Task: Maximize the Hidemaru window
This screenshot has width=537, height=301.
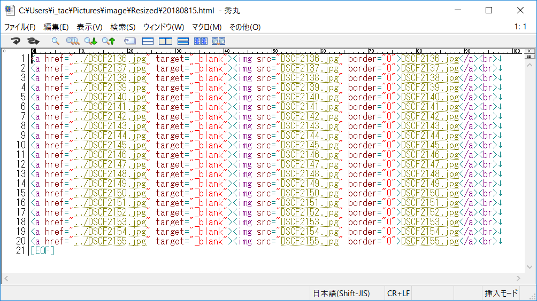Action: point(489,10)
